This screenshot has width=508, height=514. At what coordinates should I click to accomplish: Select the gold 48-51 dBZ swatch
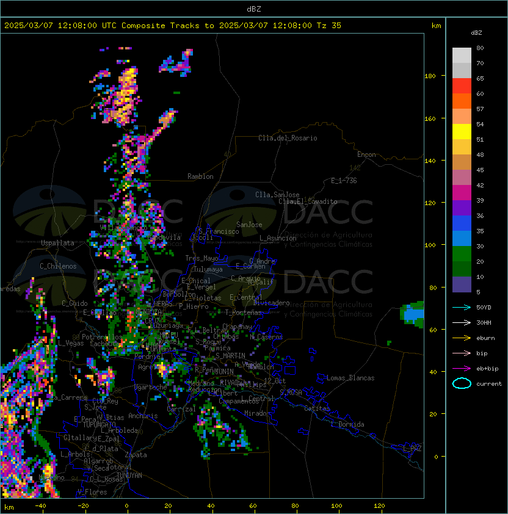point(462,147)
